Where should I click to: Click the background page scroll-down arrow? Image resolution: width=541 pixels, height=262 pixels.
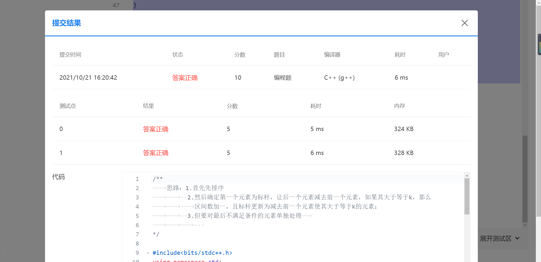tap(525, 225)
